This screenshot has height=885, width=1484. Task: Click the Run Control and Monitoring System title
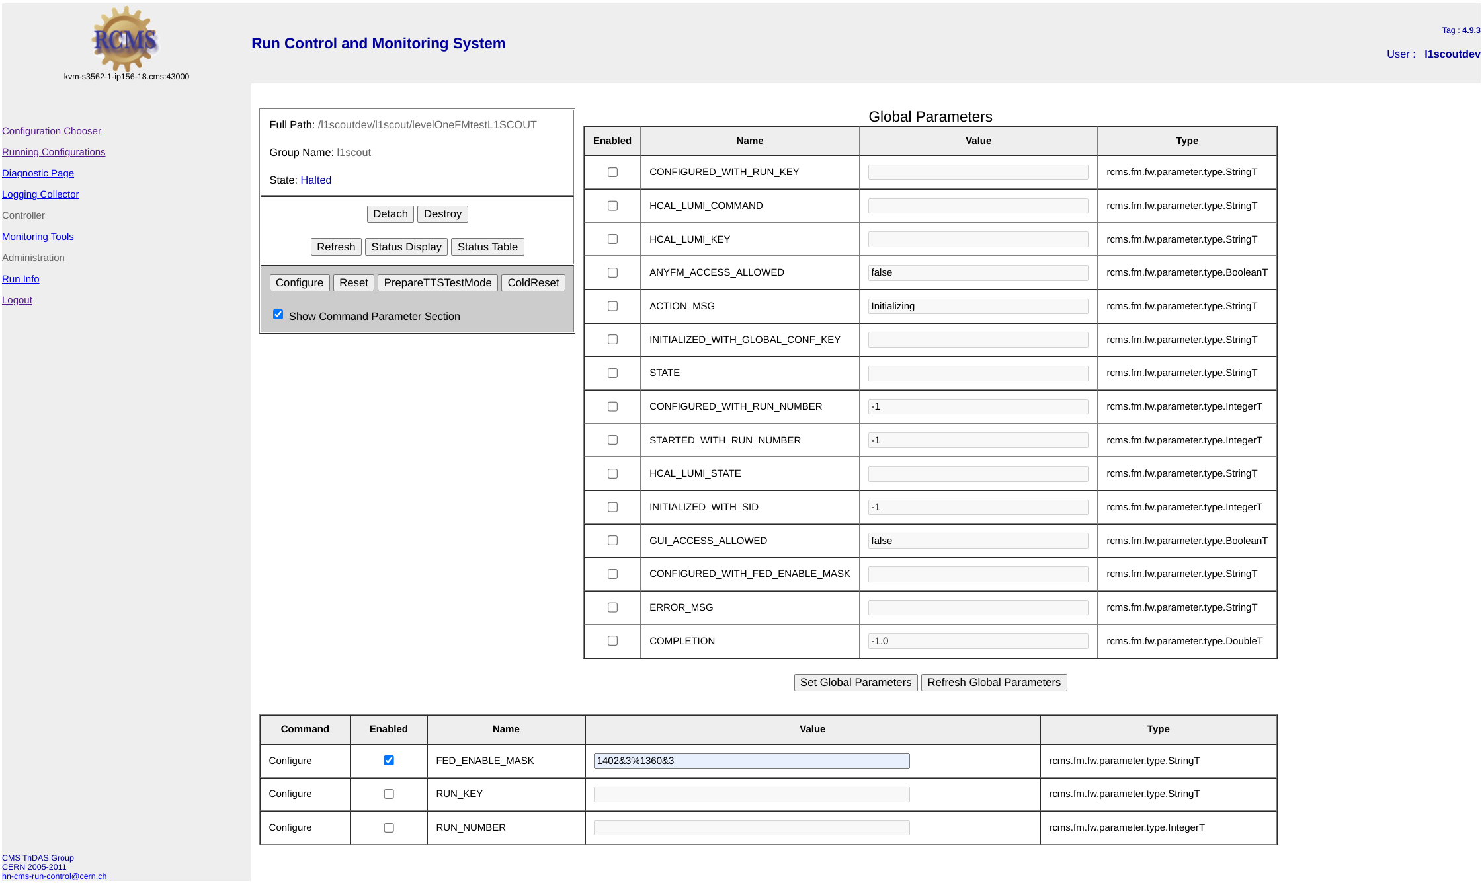[x=378, y=44]
